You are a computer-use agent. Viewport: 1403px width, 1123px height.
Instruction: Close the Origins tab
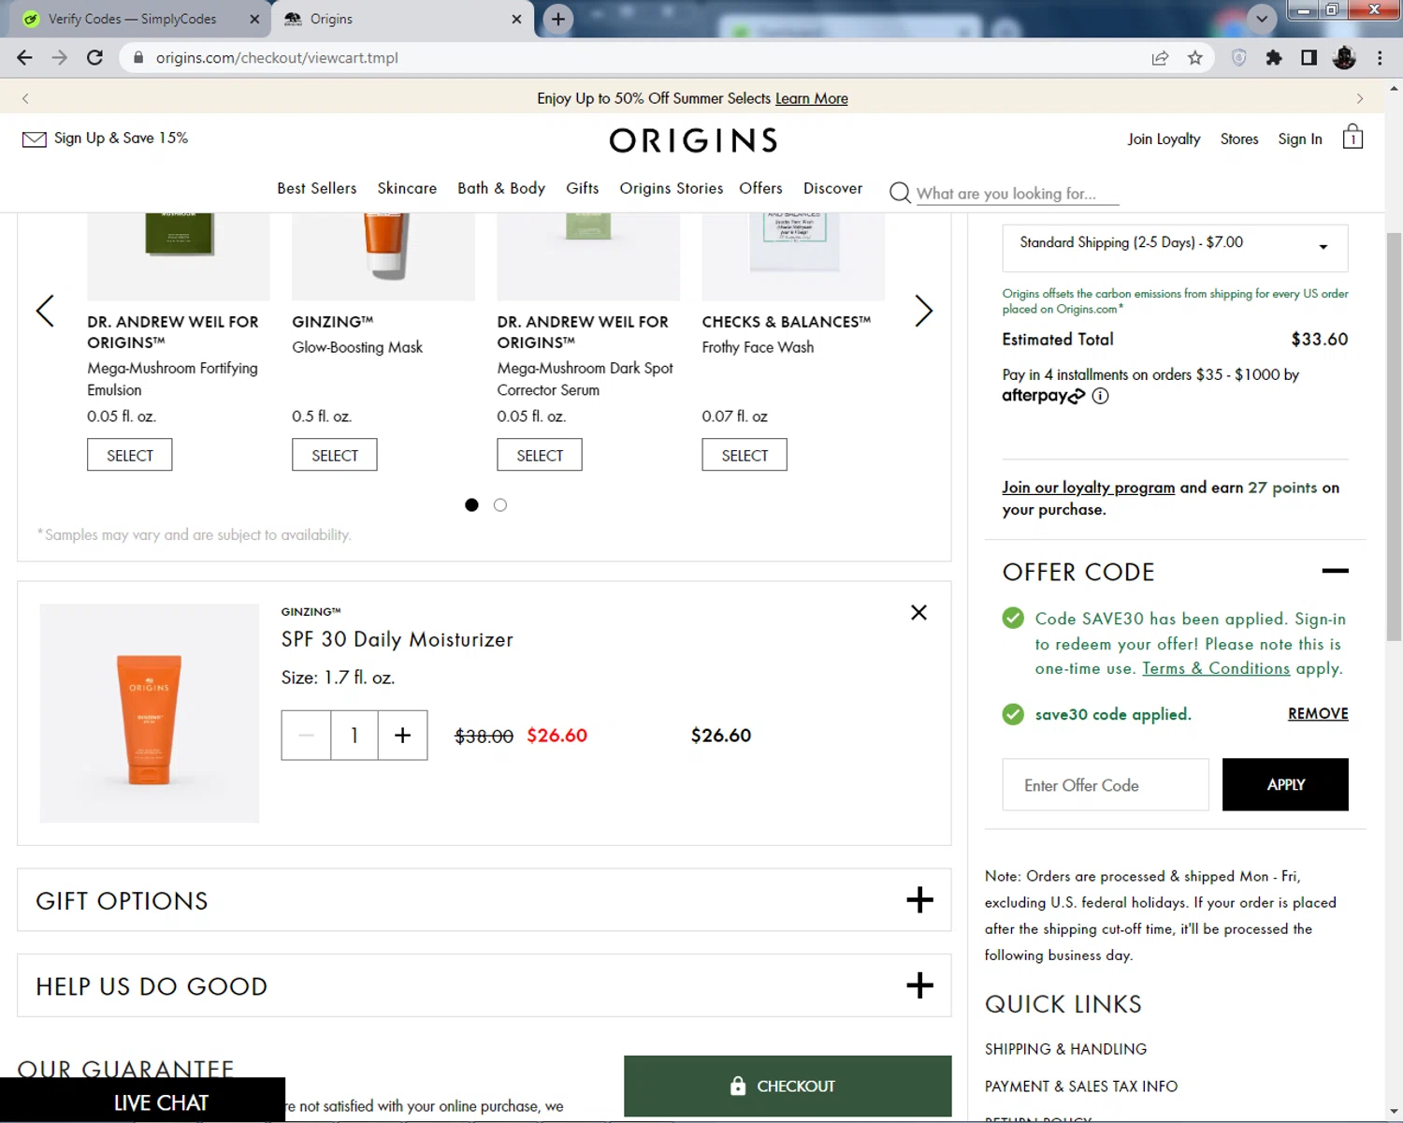click(516, 19)
